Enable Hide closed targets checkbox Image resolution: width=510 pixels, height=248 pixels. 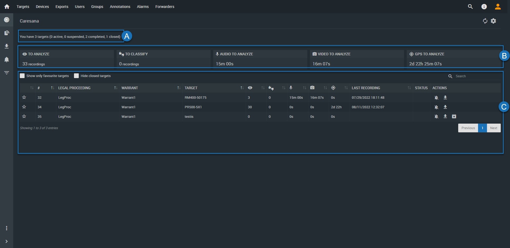pos(76,76)
